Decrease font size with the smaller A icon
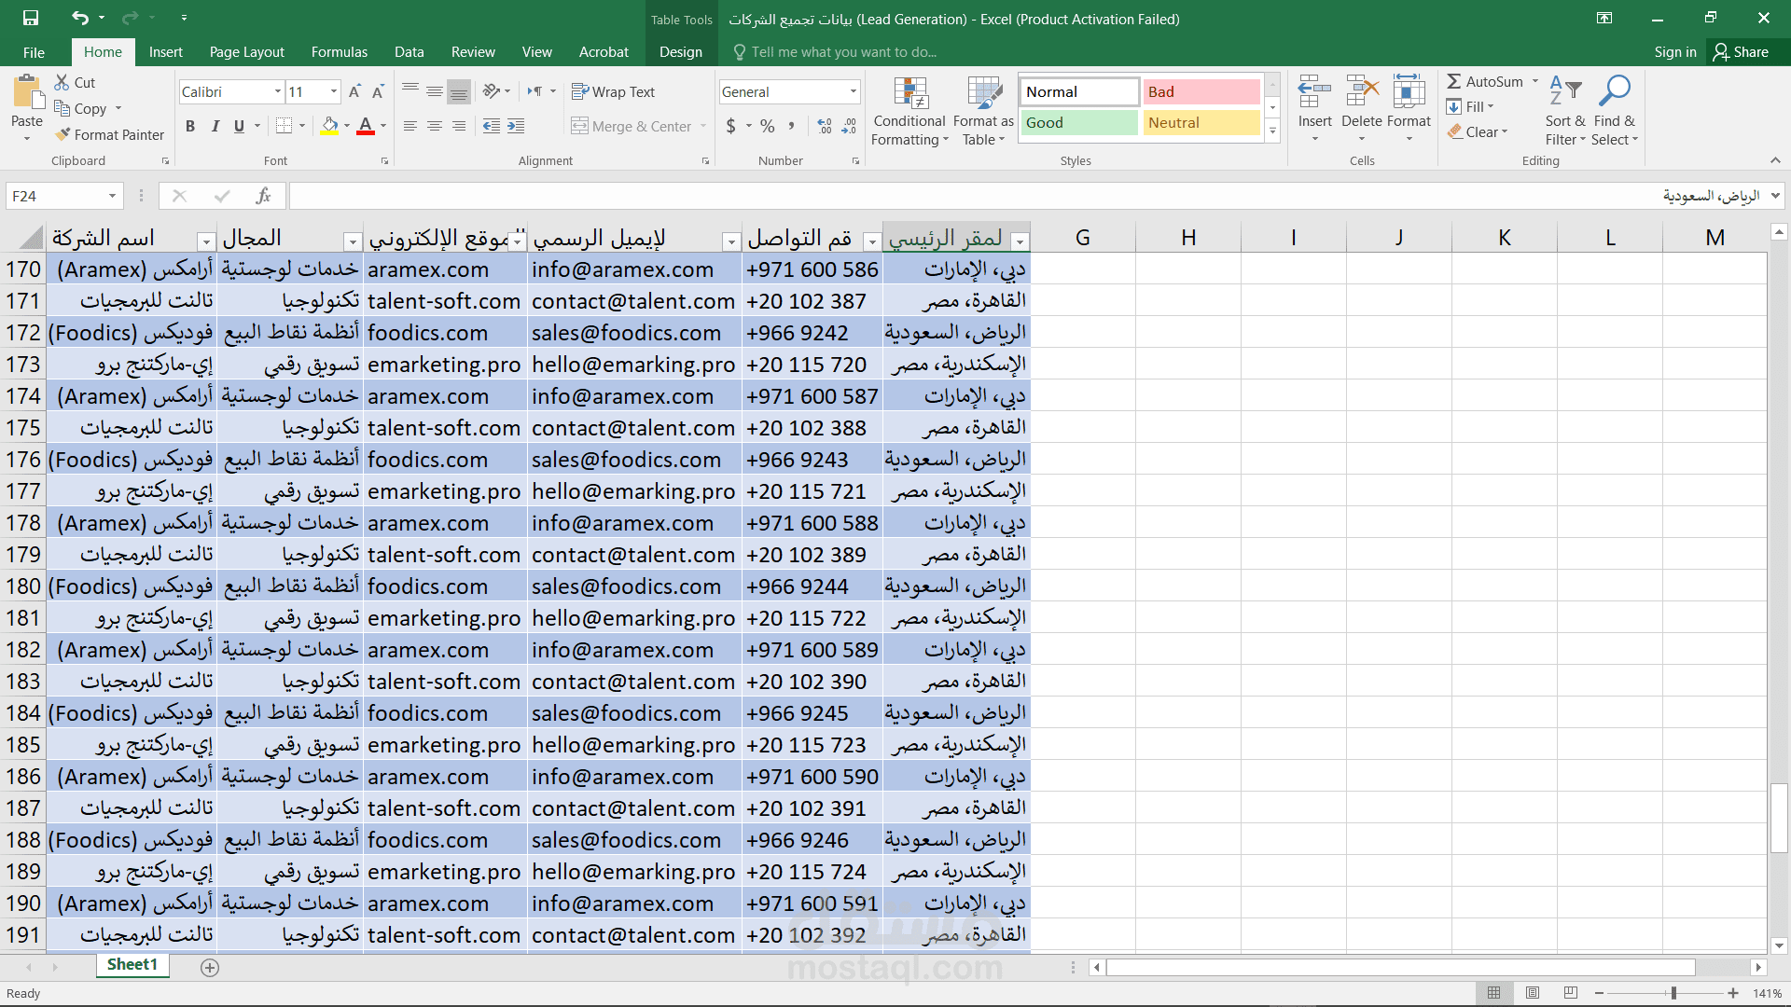Image resolution: width=1791 pixels, height=1007 pixels. (378, 91)
